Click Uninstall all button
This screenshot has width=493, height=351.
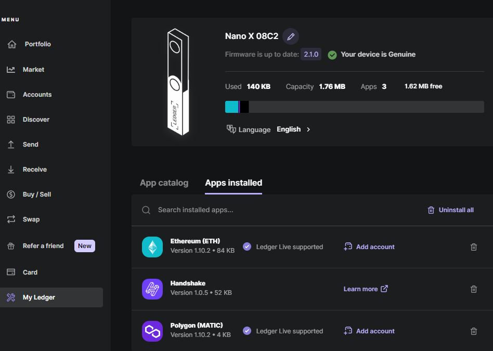pyautogui.click(x=450, y=210)
